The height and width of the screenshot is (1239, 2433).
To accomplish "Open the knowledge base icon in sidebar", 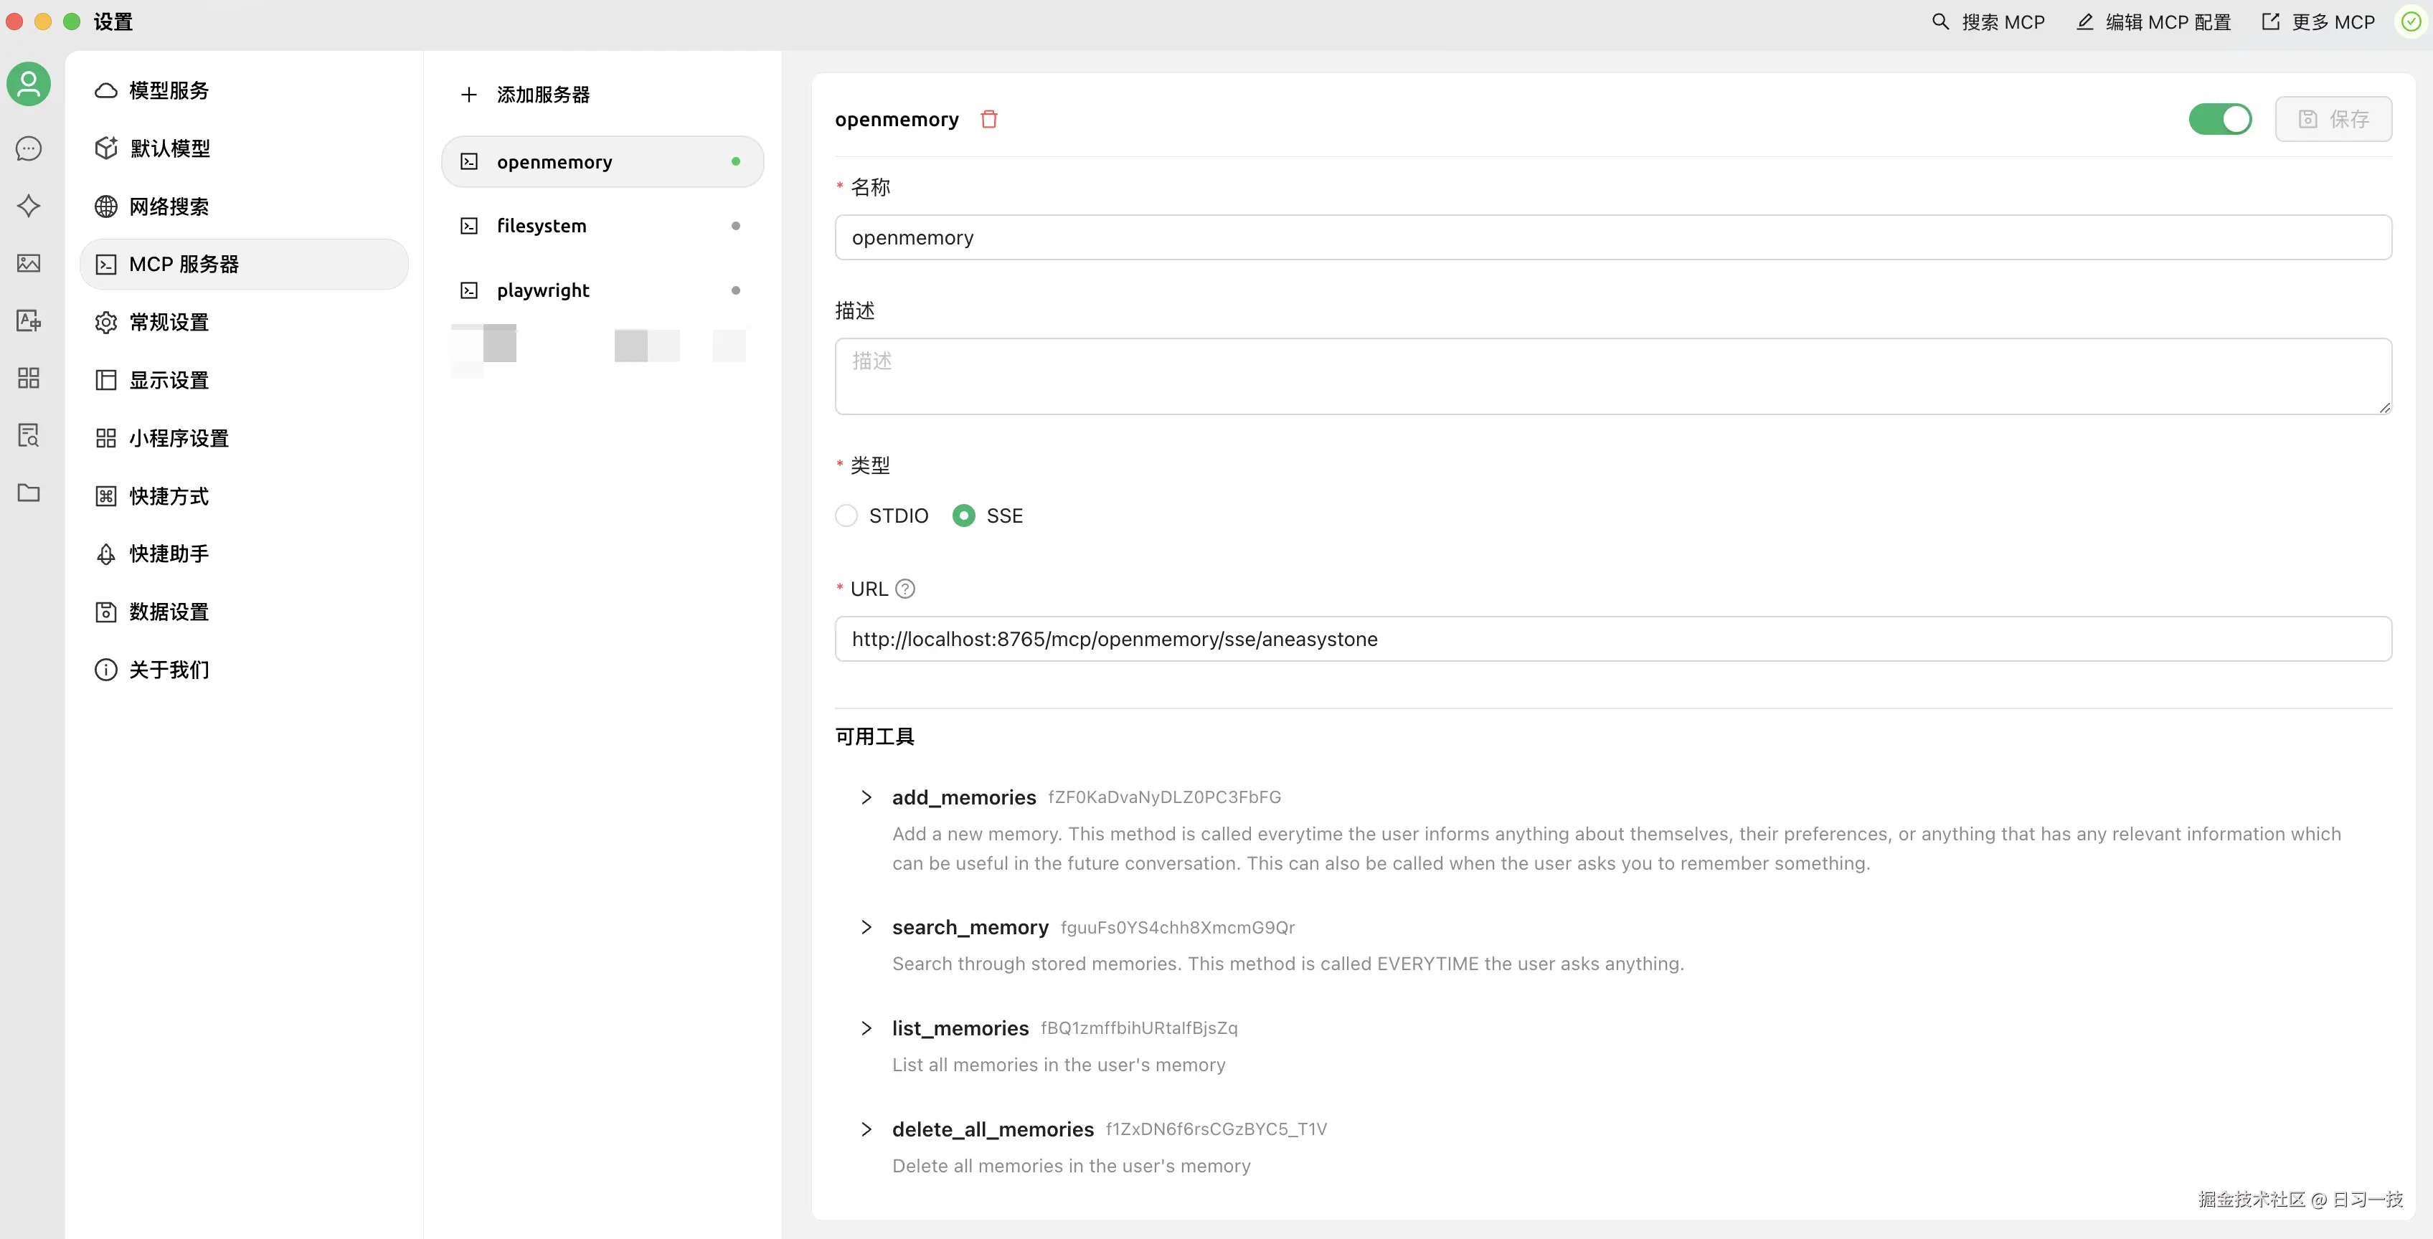I will [29, 435].
